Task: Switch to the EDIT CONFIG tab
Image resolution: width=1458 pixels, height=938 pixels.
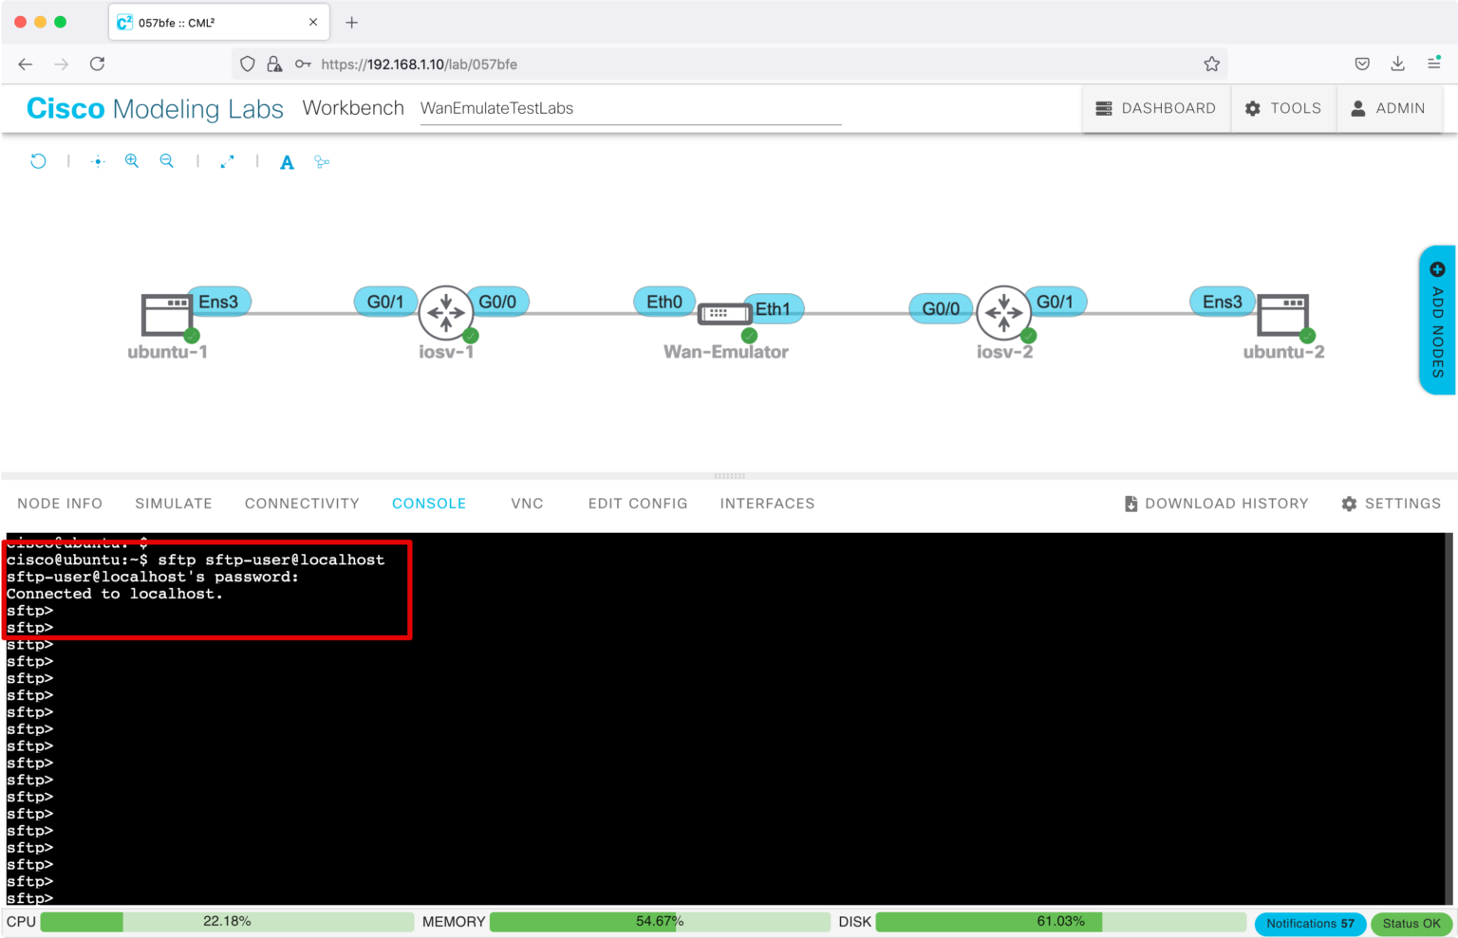Action: (638, 504)
